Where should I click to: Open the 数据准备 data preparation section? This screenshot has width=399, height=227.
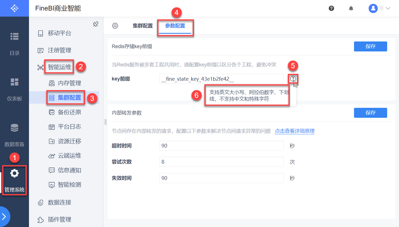coord(14,135)
